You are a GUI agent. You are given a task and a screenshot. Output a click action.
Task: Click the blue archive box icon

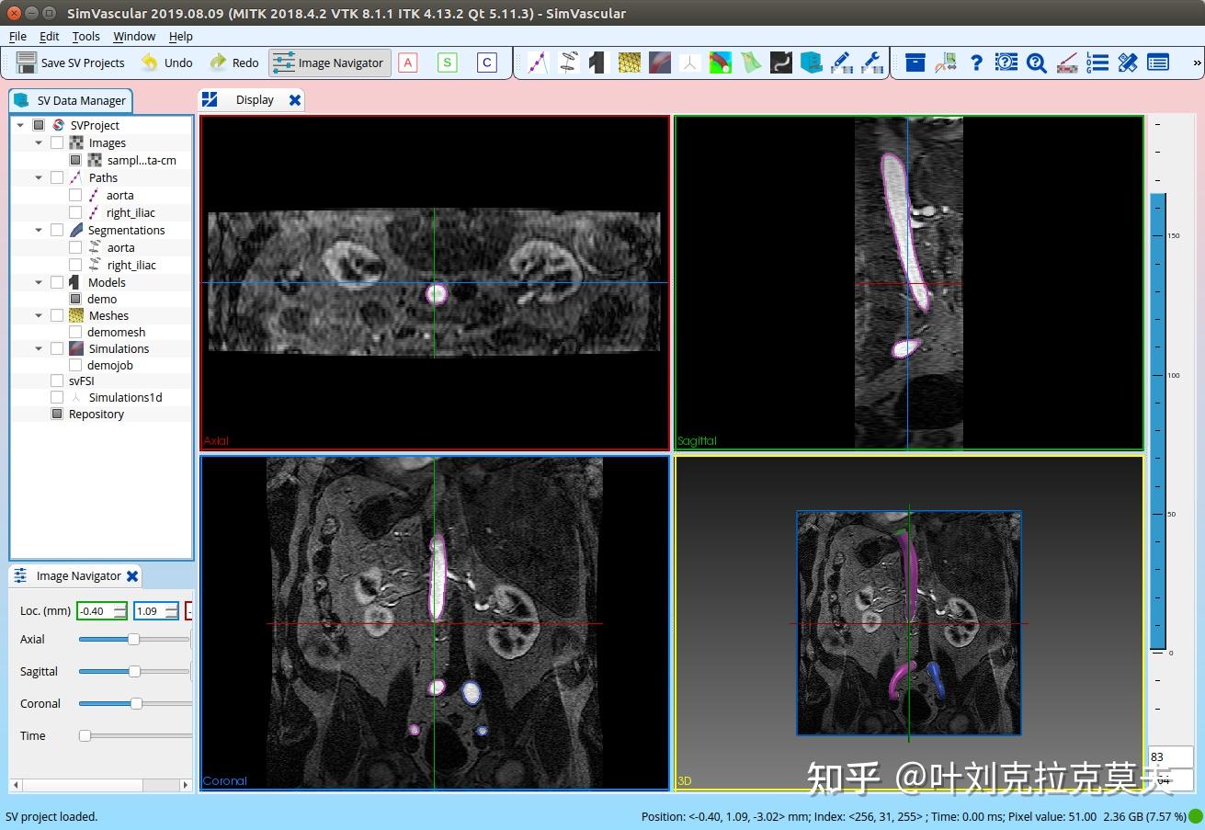tap(915, 63)
